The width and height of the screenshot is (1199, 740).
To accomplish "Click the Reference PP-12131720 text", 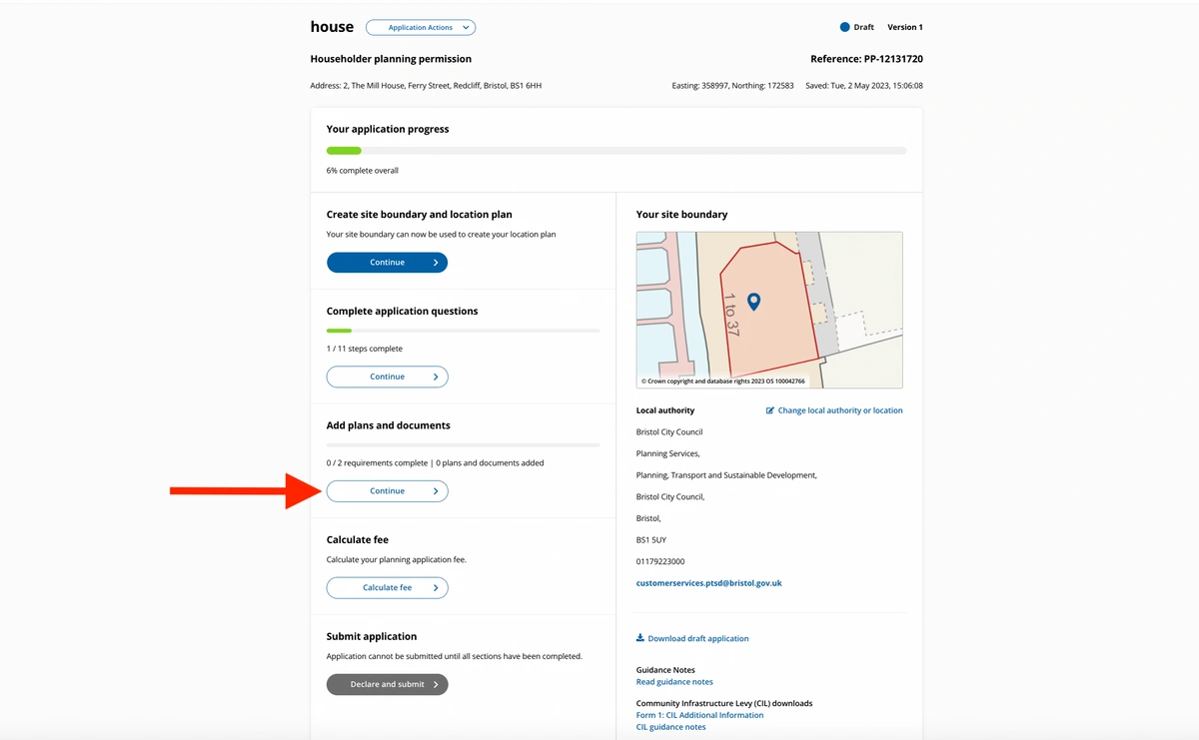I will [x=866, y=59].
